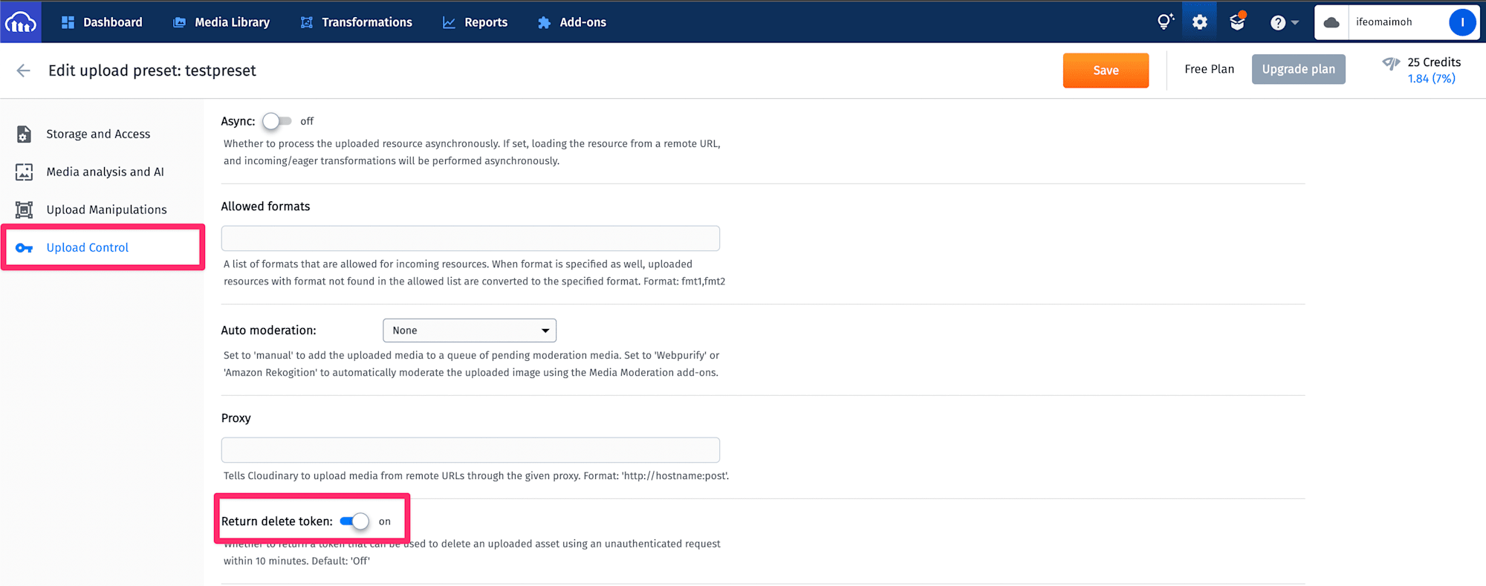The image size is (1486, 586).
Task: Open the Dashboard menu item
Action: point(102,22)
